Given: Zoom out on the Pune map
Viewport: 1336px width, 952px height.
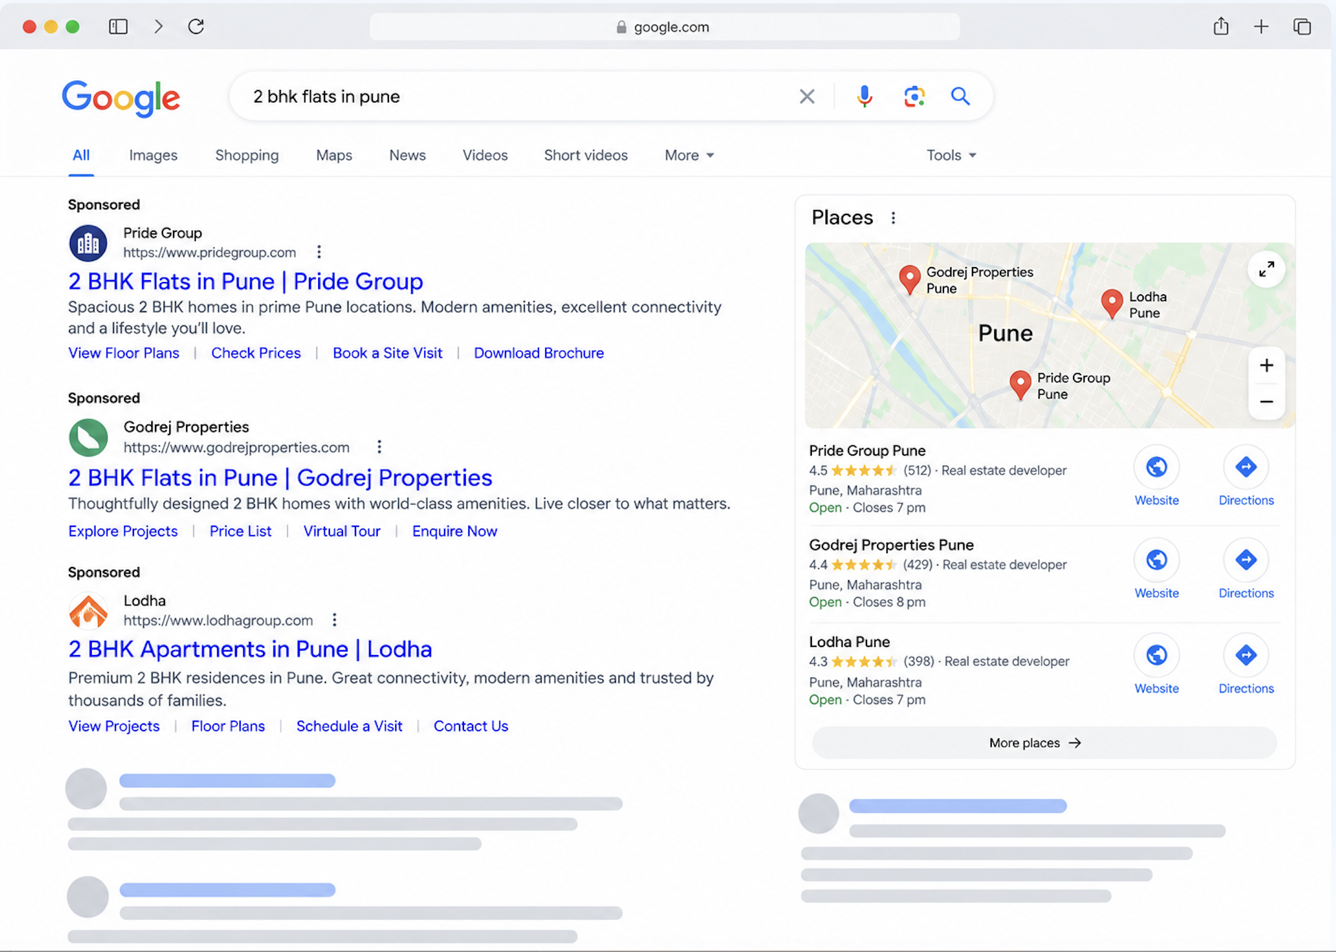Looking at the screenshot, I should point(1266,402).
